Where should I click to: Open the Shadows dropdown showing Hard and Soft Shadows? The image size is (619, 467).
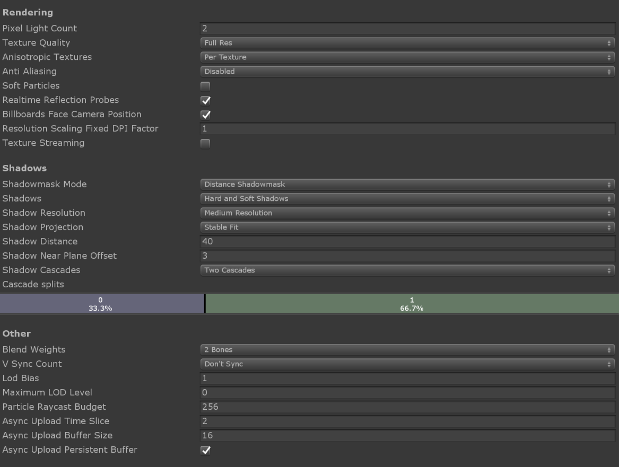point(407,198)
